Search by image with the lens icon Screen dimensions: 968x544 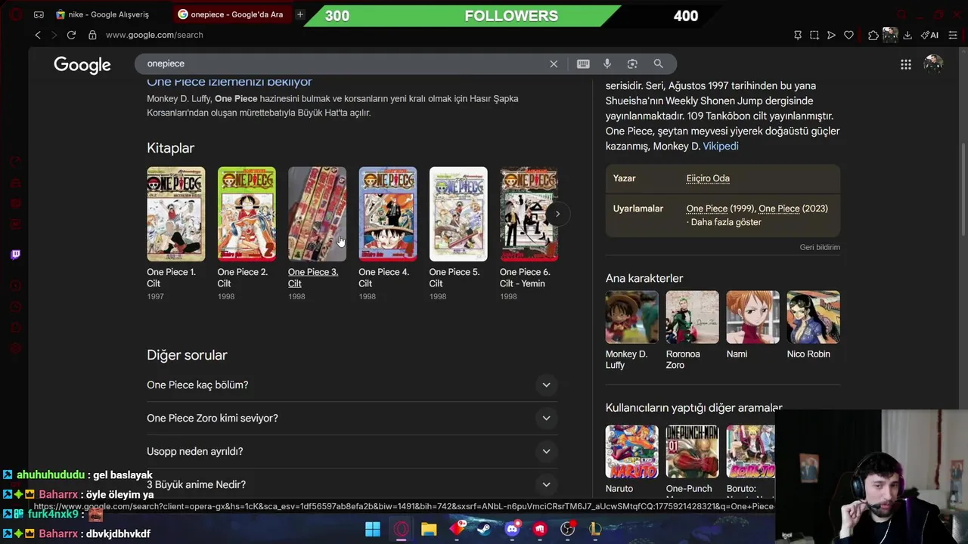(x=632, y=63)
